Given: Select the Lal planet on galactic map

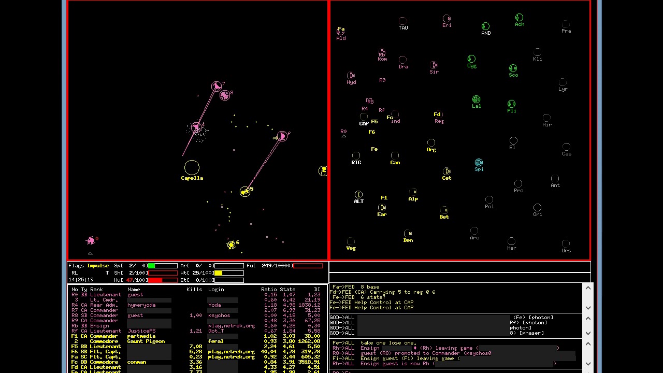Looking at the screenshot, I should pos(476,99).
